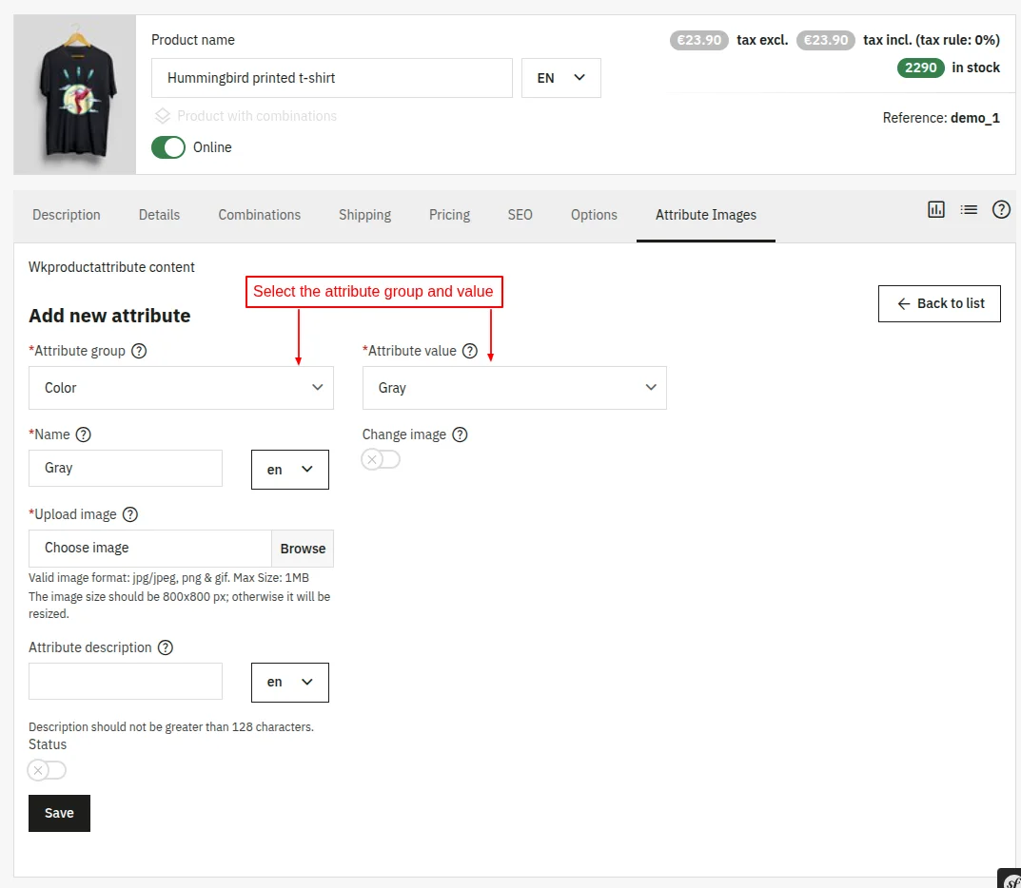The width and height of the screenshot is (1021, 888).
Task: Enable the Change image toggle
Action: click(381, 458)
